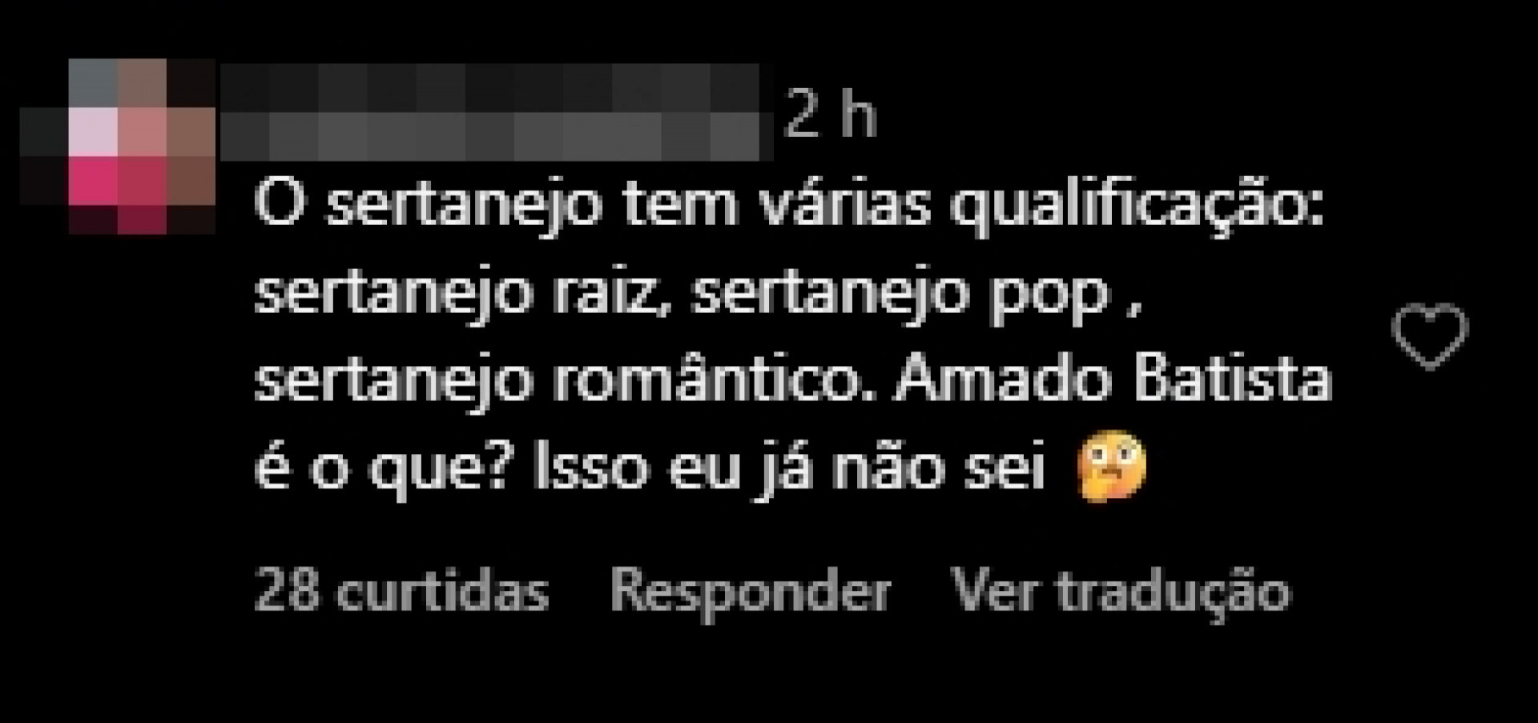Click the '2 h' comment timestamp
This screenshot has width=1538, height=723.
tap(831, 115)
